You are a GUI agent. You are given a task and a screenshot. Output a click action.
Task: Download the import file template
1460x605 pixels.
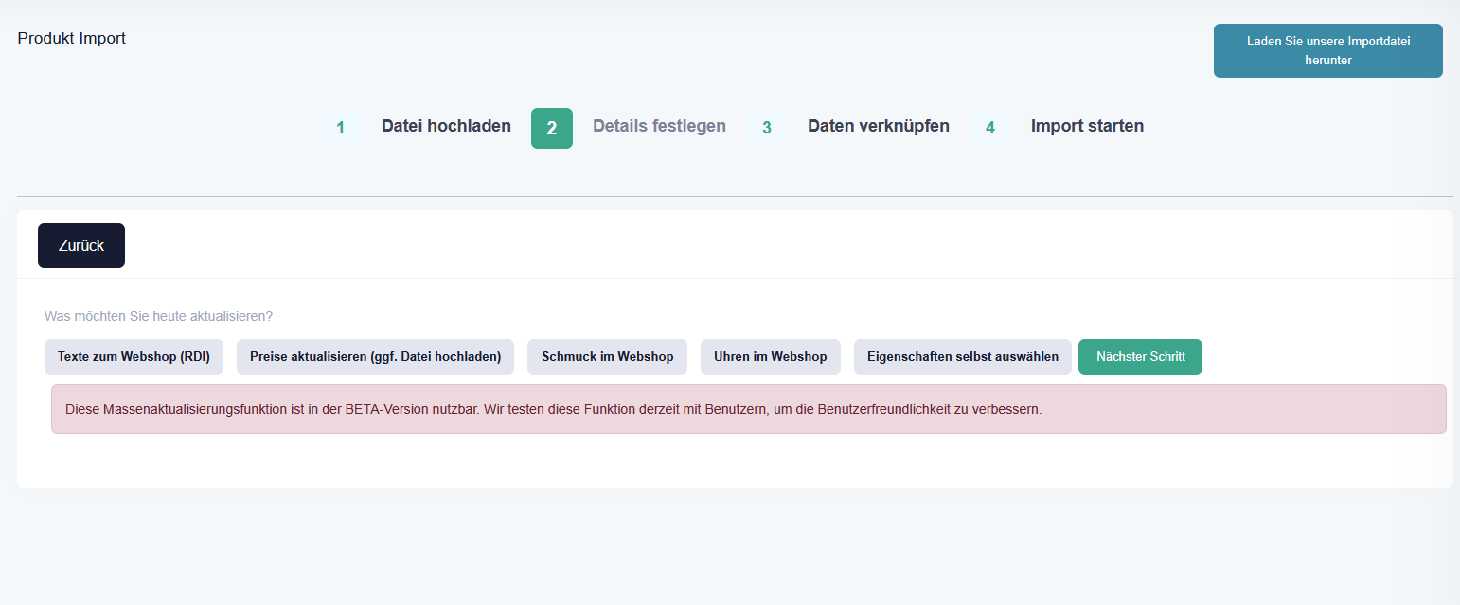tap(1327, 51)
